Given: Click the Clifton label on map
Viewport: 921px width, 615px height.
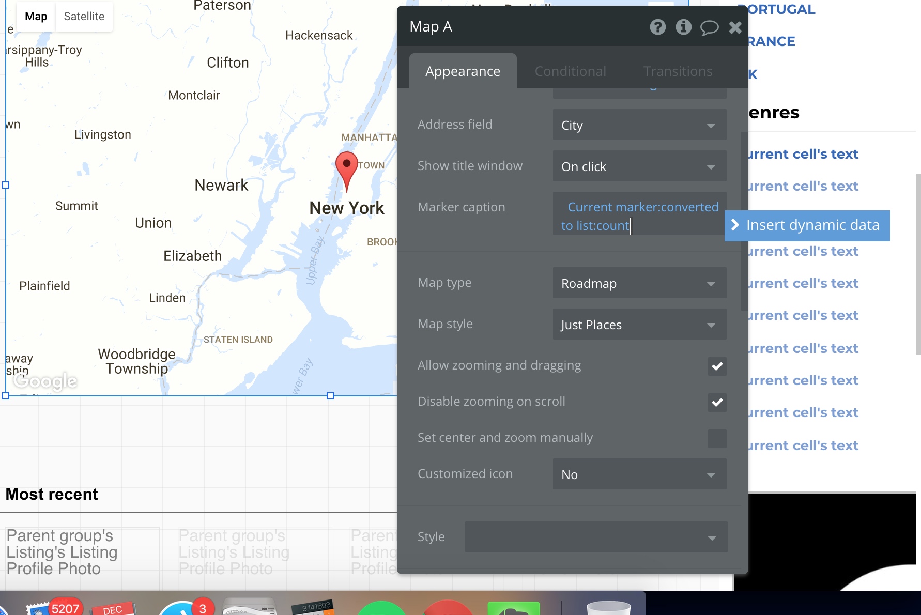Looking at the screenshot, I should coord(228,63).
